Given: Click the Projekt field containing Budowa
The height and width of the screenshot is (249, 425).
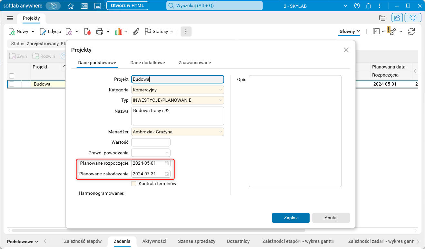Looking at the screenshot, I should [x=178, y=79].
